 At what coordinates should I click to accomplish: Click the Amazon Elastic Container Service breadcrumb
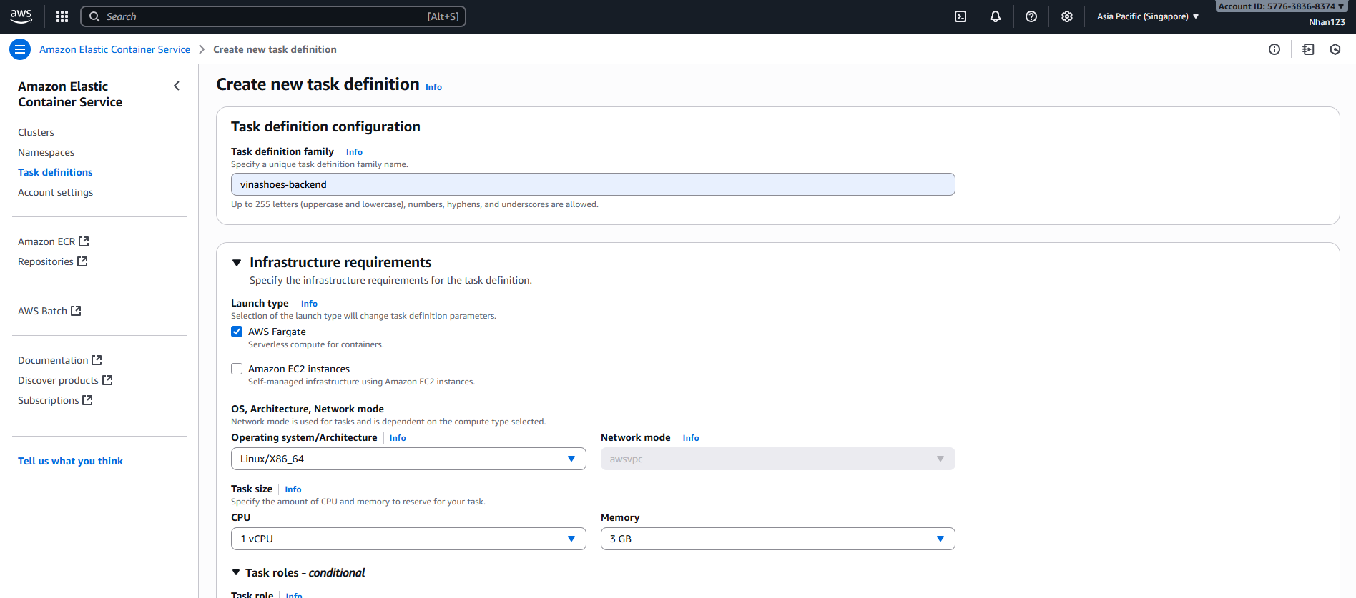coord(114,49)
